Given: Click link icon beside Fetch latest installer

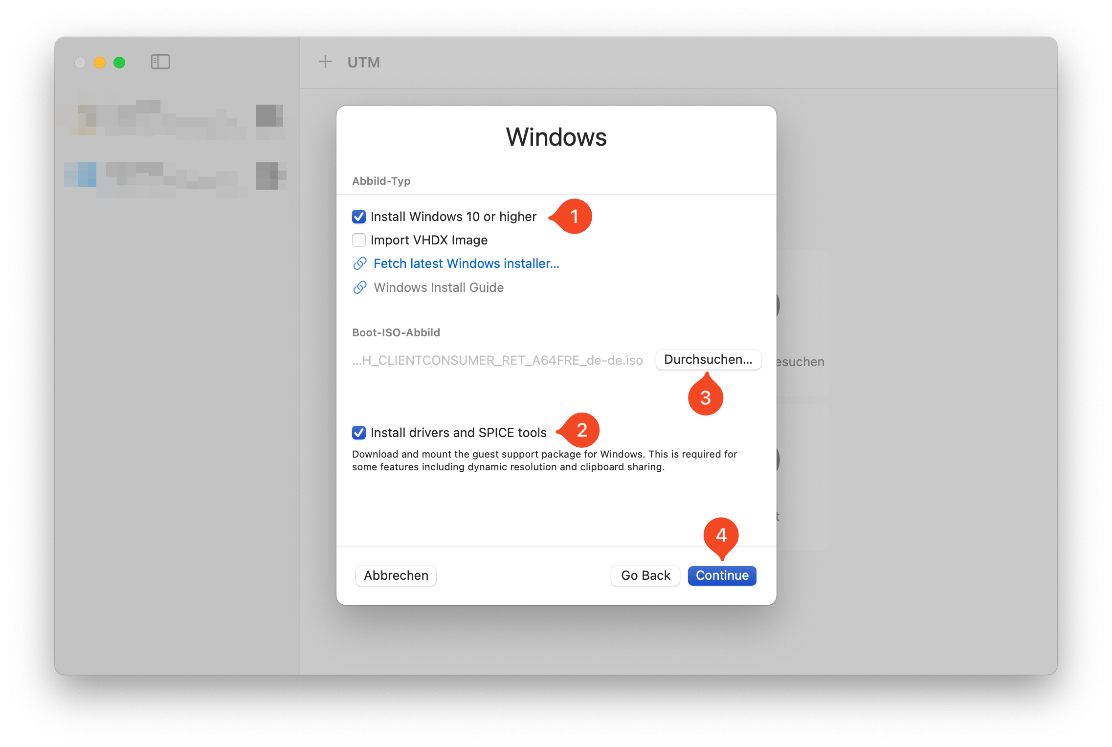Looking at the screenshot, I should [x=360, y=264].
